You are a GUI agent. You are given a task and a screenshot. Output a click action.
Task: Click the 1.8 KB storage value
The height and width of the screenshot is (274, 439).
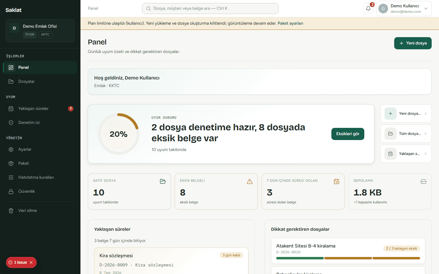[368, 192]
